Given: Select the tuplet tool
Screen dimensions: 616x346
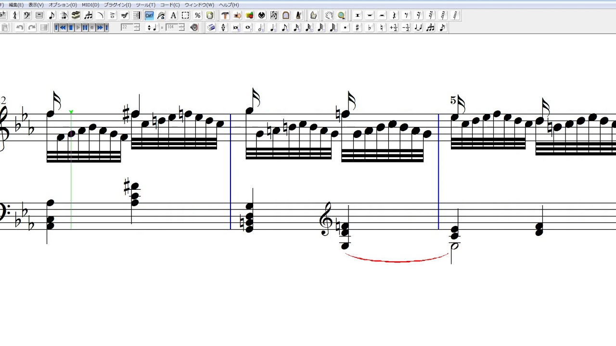Looking at the screenshot, I should [88, 15].
